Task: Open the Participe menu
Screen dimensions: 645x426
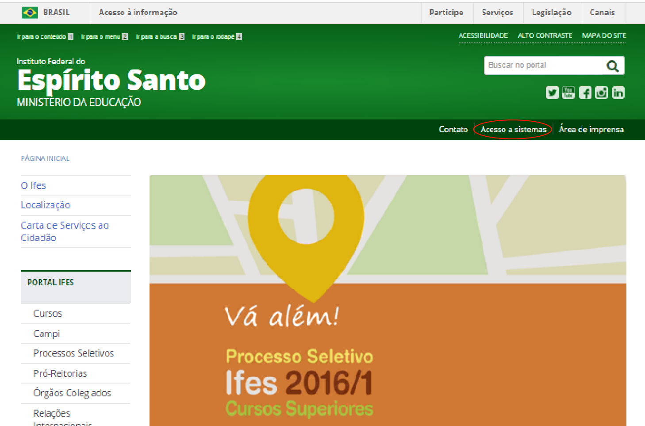Action: tap(446, 12)
